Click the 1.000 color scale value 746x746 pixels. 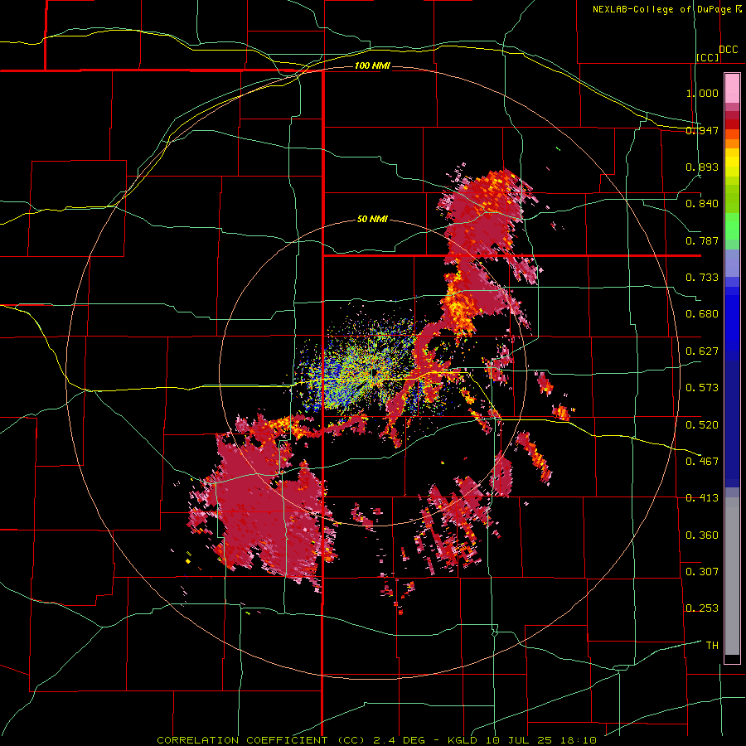click(x=702, y=93)
